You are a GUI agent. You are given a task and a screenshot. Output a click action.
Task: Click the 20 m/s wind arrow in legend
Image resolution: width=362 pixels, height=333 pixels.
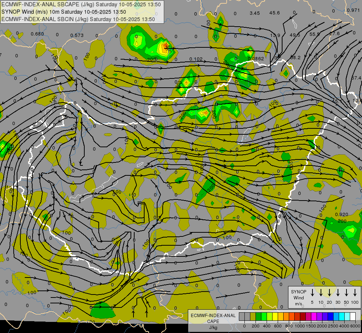(x=329, y=293)
